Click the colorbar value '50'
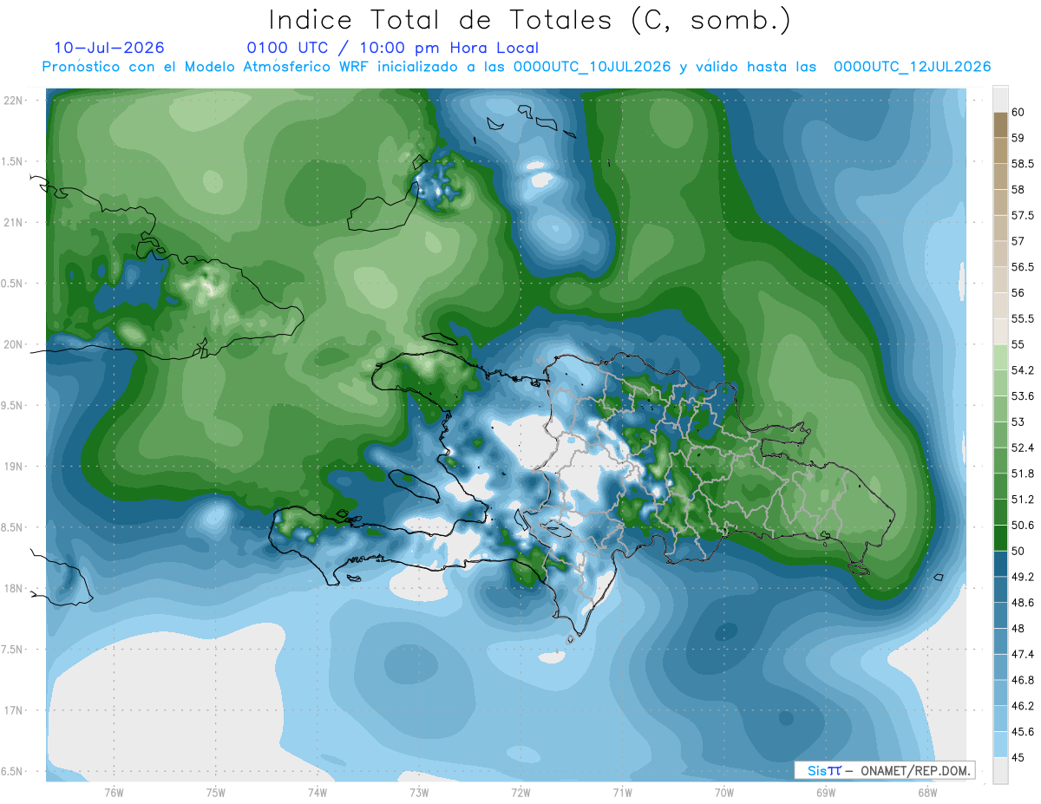 [x=1018, y=552]
